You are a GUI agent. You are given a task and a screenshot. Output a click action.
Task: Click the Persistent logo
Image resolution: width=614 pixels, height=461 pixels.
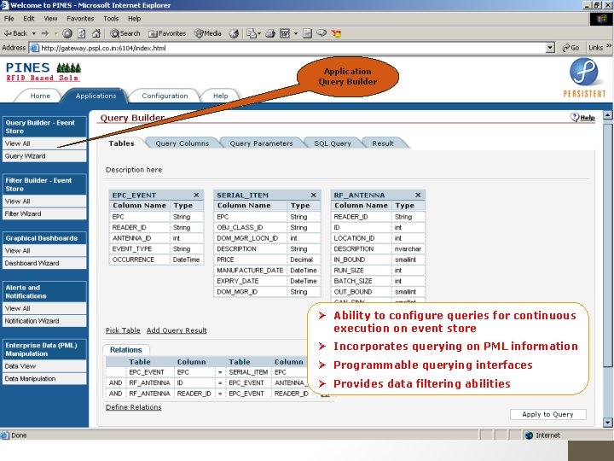tap(584, 78)
